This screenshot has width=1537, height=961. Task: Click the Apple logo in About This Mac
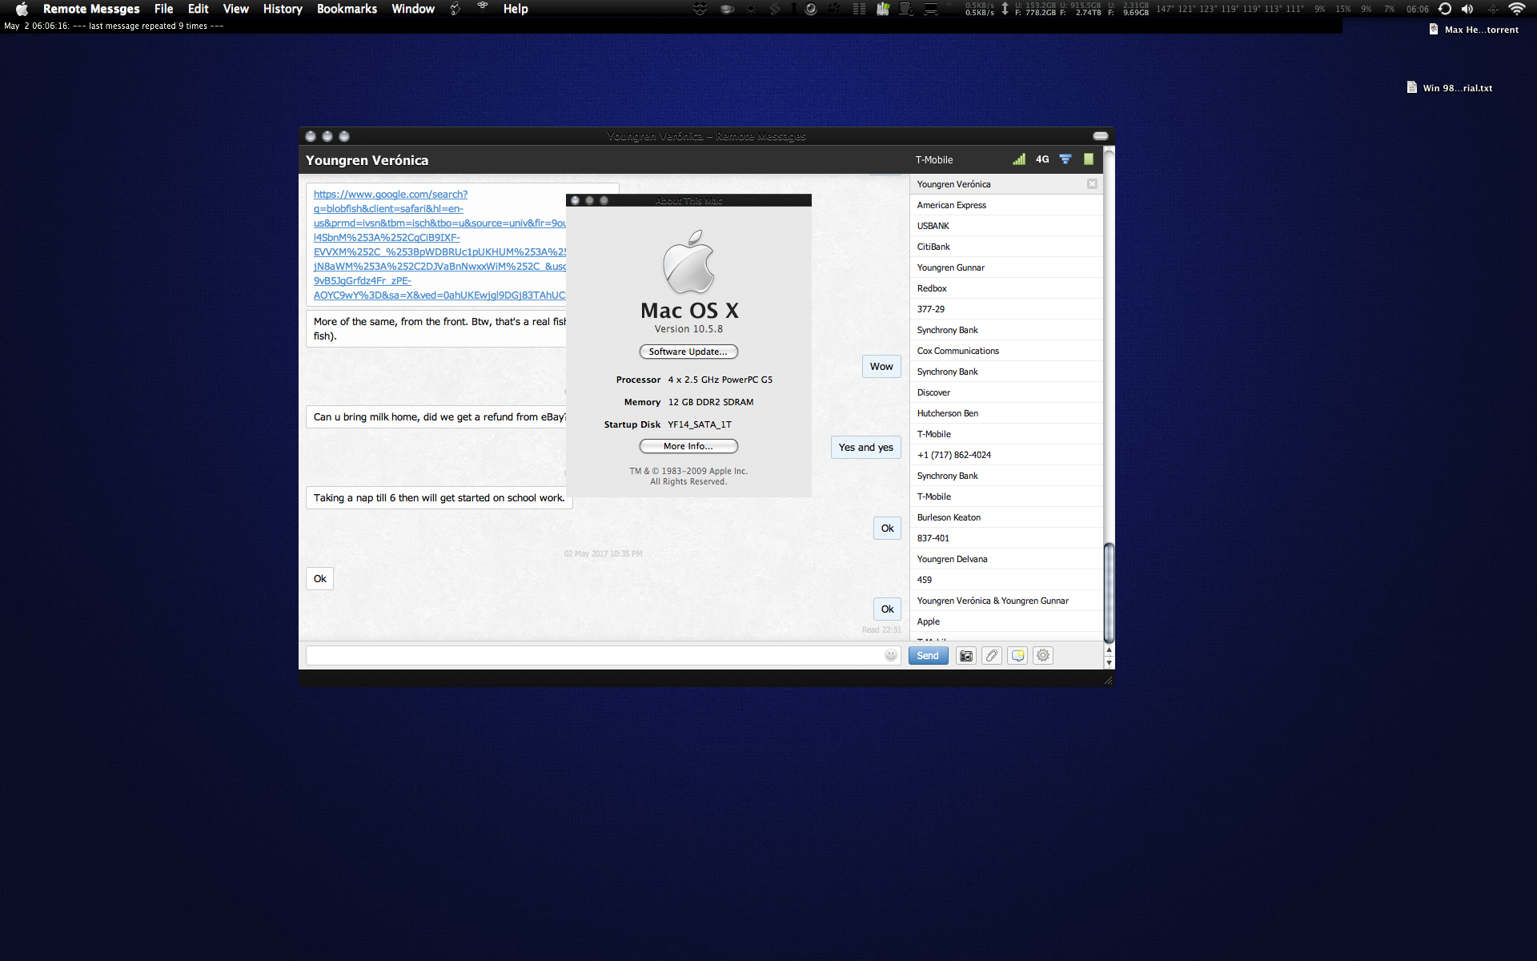click(688, 262)
